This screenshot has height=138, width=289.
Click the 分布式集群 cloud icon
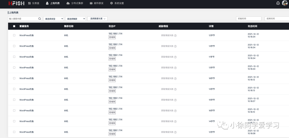pos(68,3)
